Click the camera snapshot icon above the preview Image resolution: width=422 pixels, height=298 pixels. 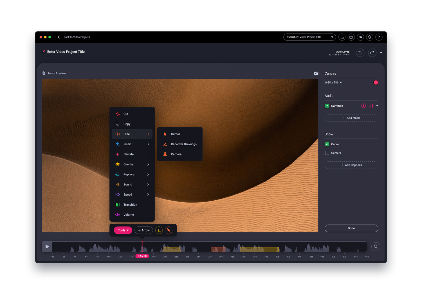tap(316, 73)
